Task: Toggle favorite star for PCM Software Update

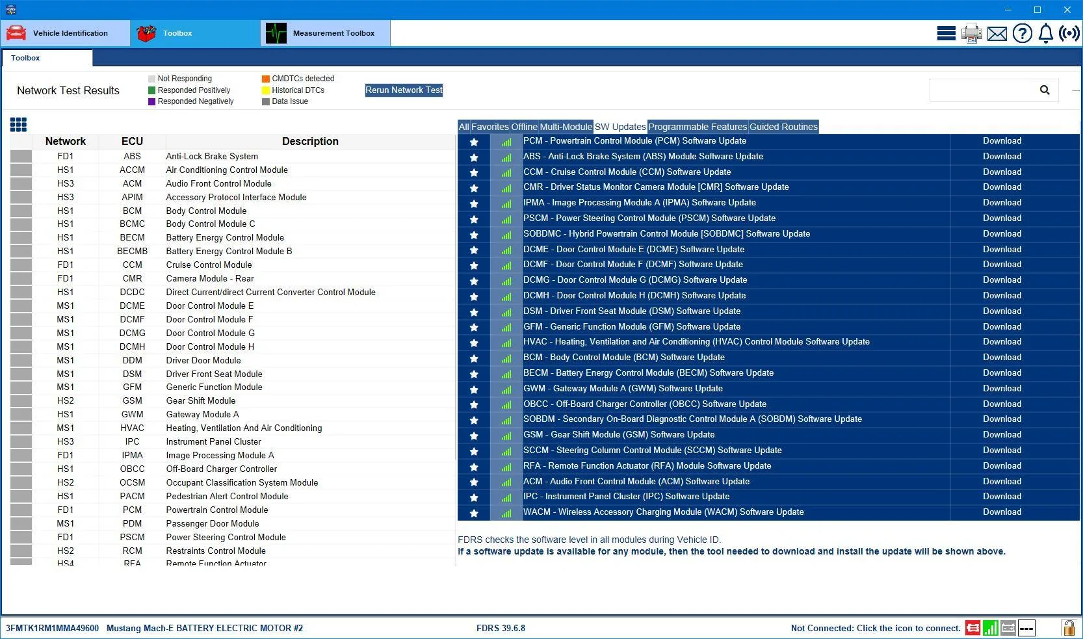Action: [474, 142]
